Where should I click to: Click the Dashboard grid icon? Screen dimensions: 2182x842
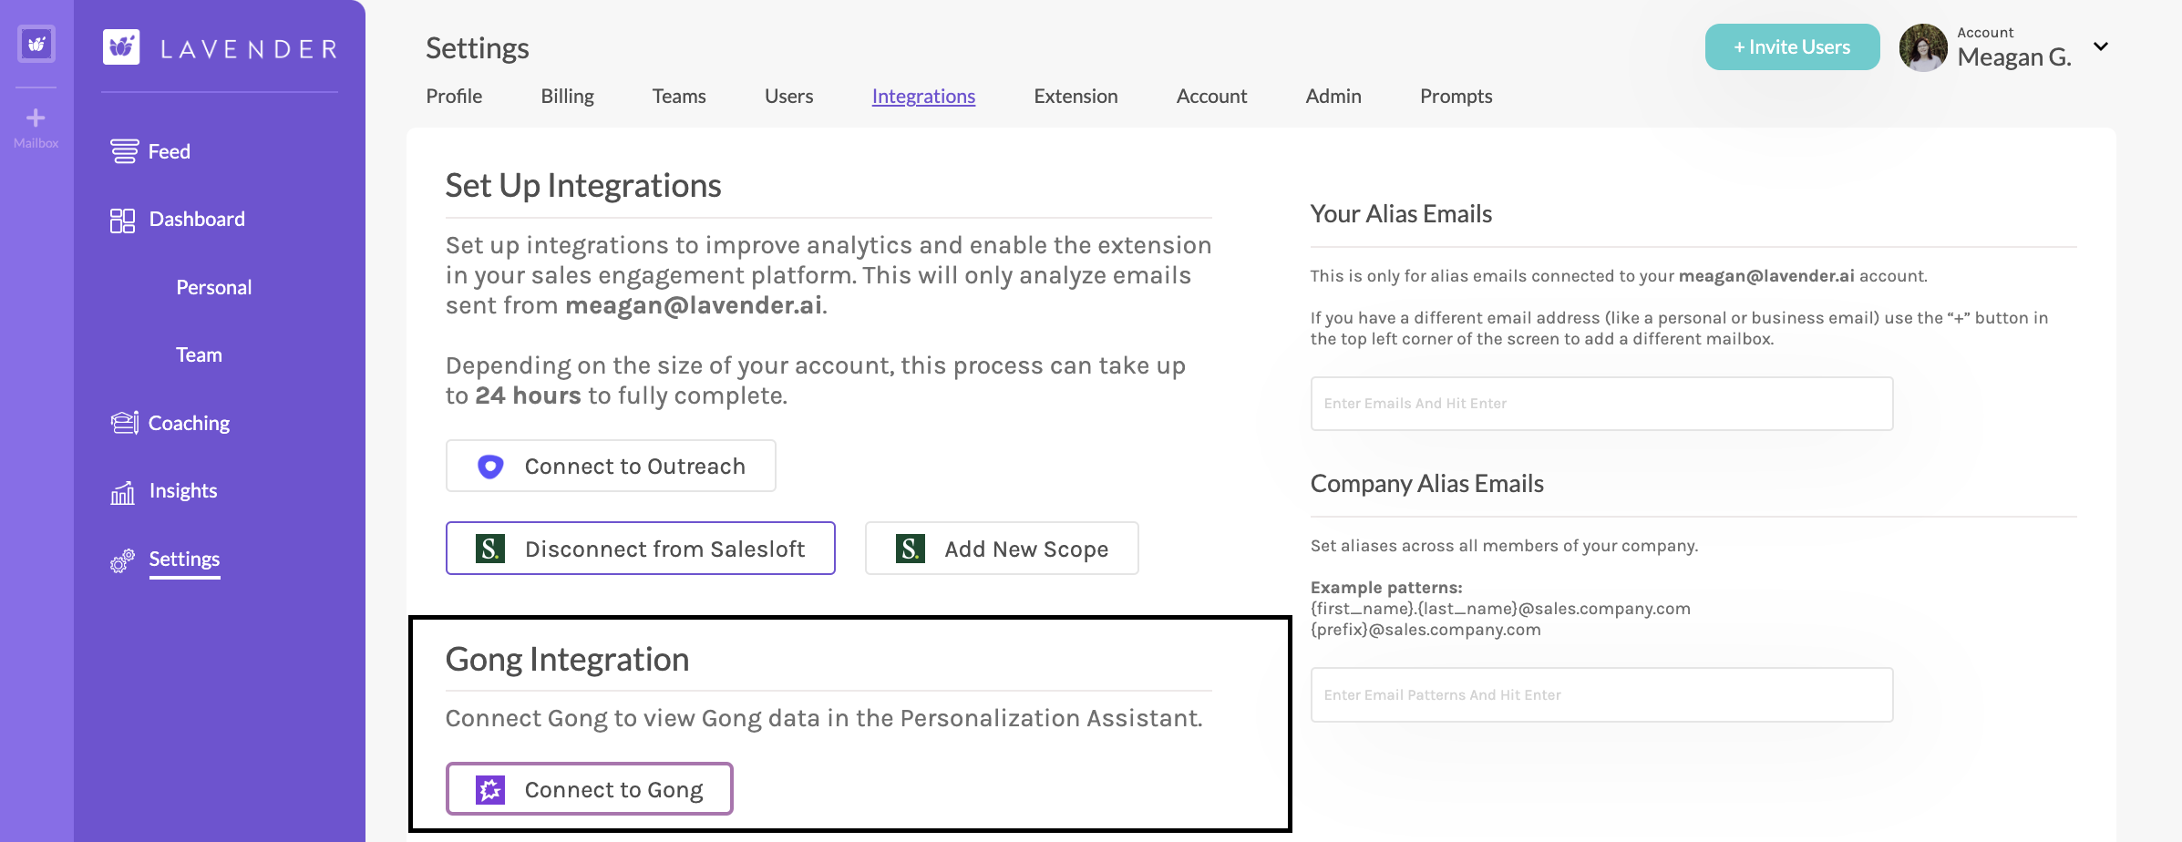point(122,220)
